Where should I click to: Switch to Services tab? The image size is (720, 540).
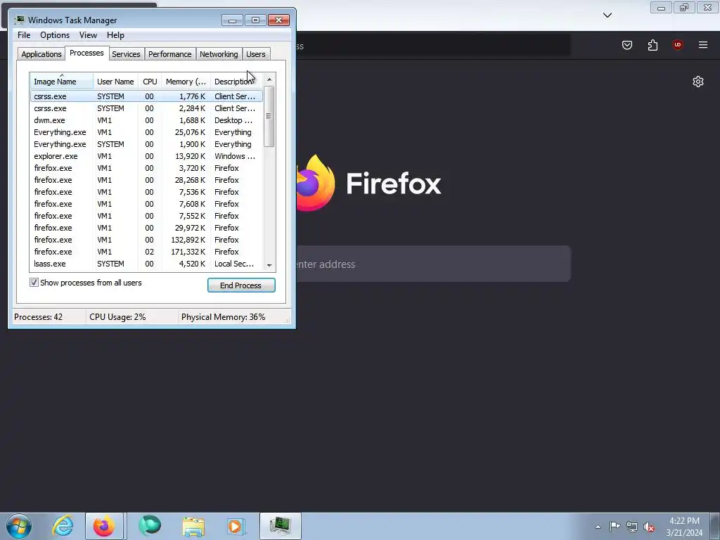coord(126,54)
